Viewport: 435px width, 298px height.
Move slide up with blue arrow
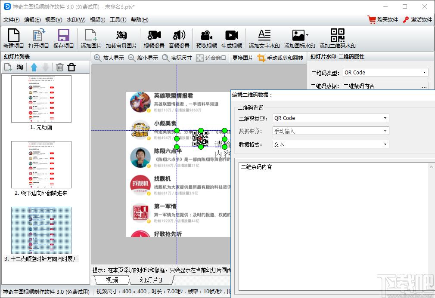(x=34, y=67)
